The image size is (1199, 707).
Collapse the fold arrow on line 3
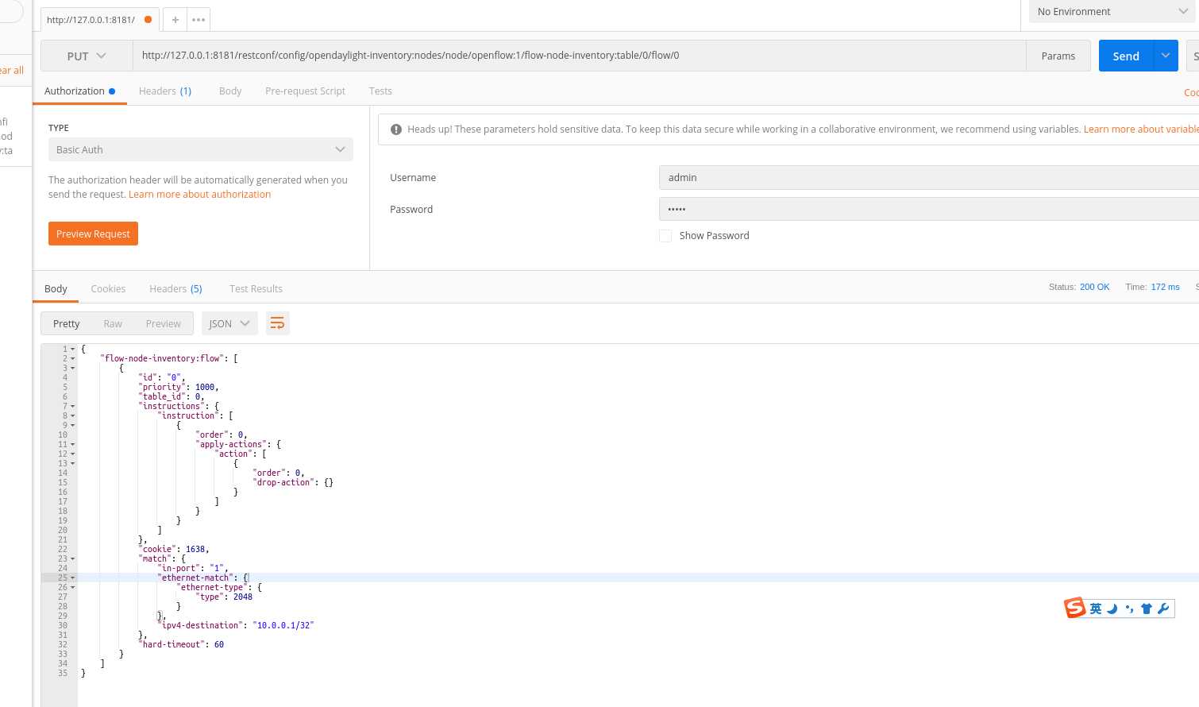point(73,368)
